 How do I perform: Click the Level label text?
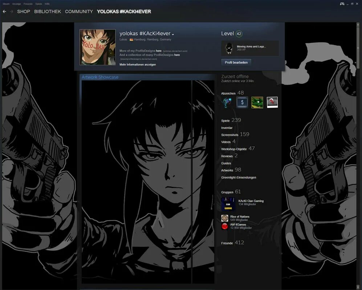click(227, 34)
